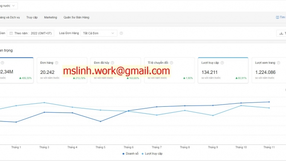The width and height of the screenshot is (286, 161).
Task: Click help icon next to Lượt truy cập
Action: pyautogui.click(x=222, y=63)
